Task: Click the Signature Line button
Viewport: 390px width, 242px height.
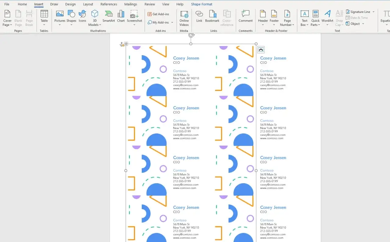Action: coord(358,12)
